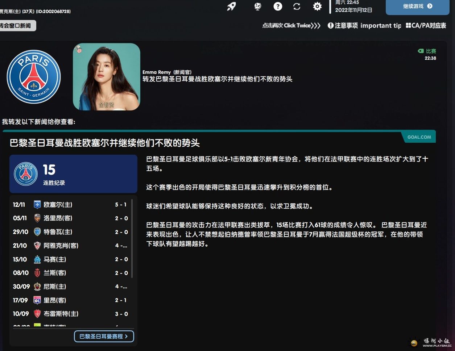Open the CA/PA对应表 menu item
The width and height of the screenshot is (455, 351).
pos(426,26)
